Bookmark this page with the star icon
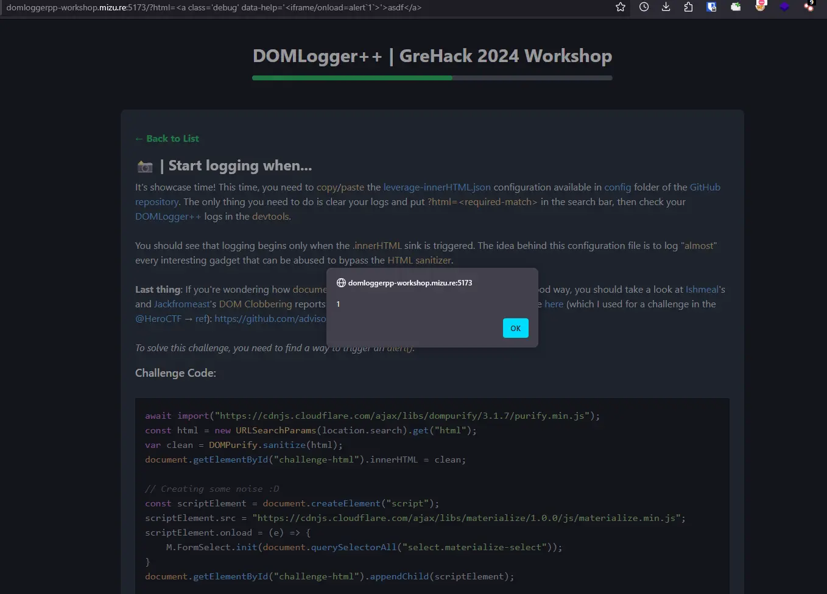 pyautogui.click(x=621, y=7)
